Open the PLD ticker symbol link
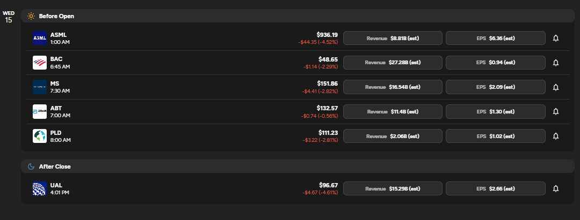580x220 pixels. click(55, 133)
